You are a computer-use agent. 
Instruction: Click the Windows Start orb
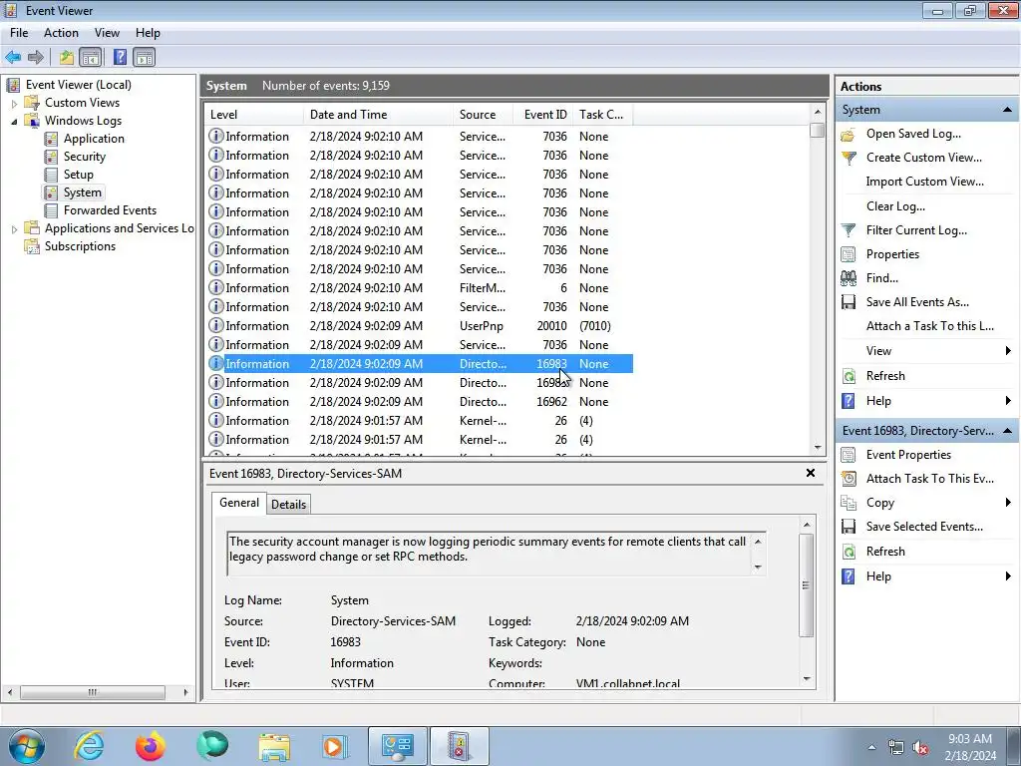pos(25,746)
